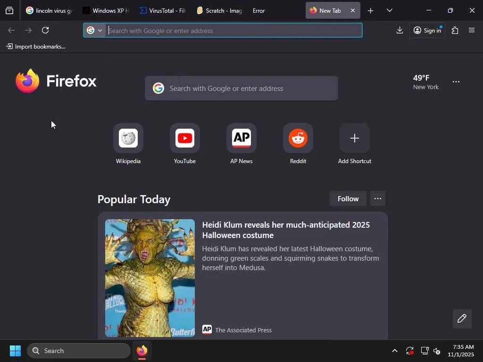
Task: Switch to the lincoln virus Google tab
Action: pyautogui.click(x=49, y=11)
